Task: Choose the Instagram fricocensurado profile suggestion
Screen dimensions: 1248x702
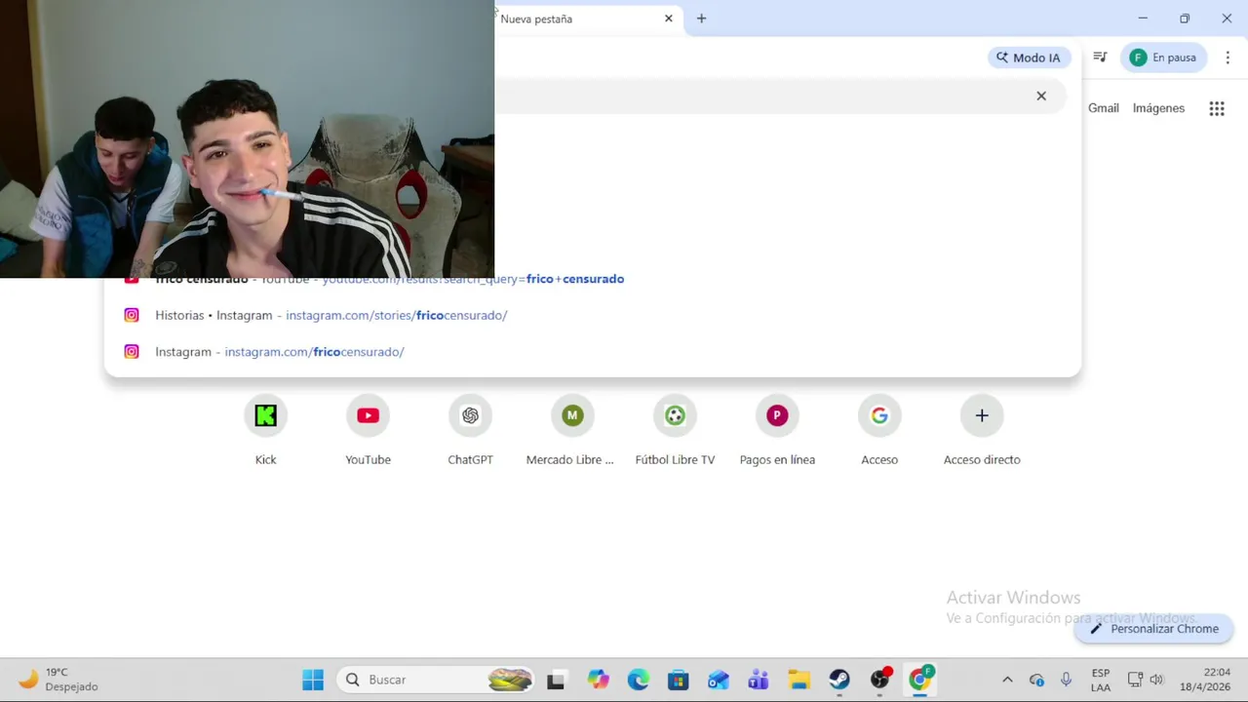Action: click(x=593, y=352)
